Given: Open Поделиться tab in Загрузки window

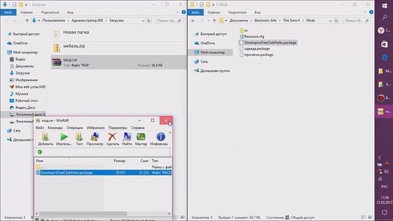Looking at the screenshot, I should 50,12.
